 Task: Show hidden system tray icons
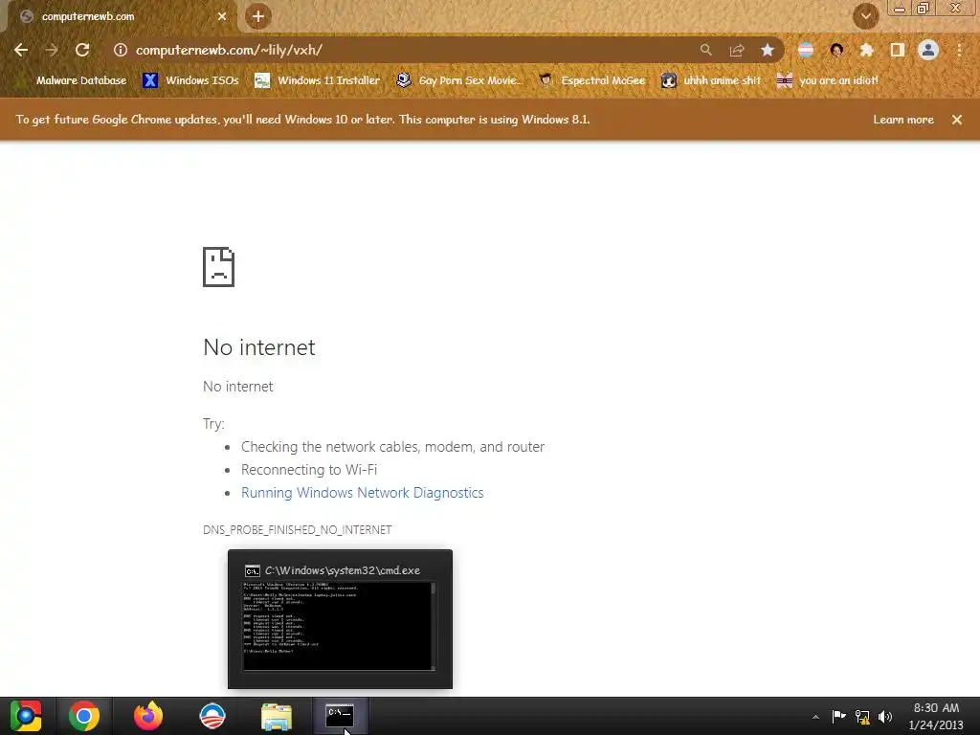click(x=815, y=717)
